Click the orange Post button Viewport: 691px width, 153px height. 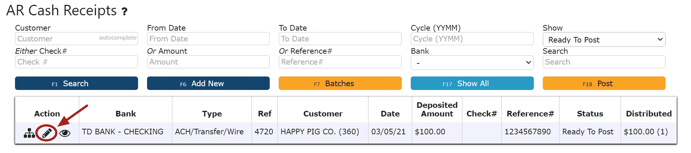604,83
